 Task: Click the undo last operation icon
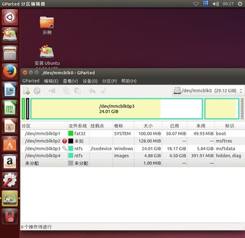[x=92, y=91]
